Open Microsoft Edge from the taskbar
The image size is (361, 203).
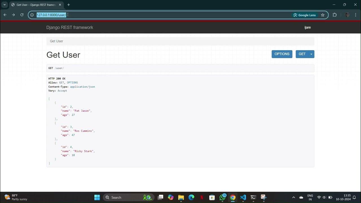tap(191, 197)
